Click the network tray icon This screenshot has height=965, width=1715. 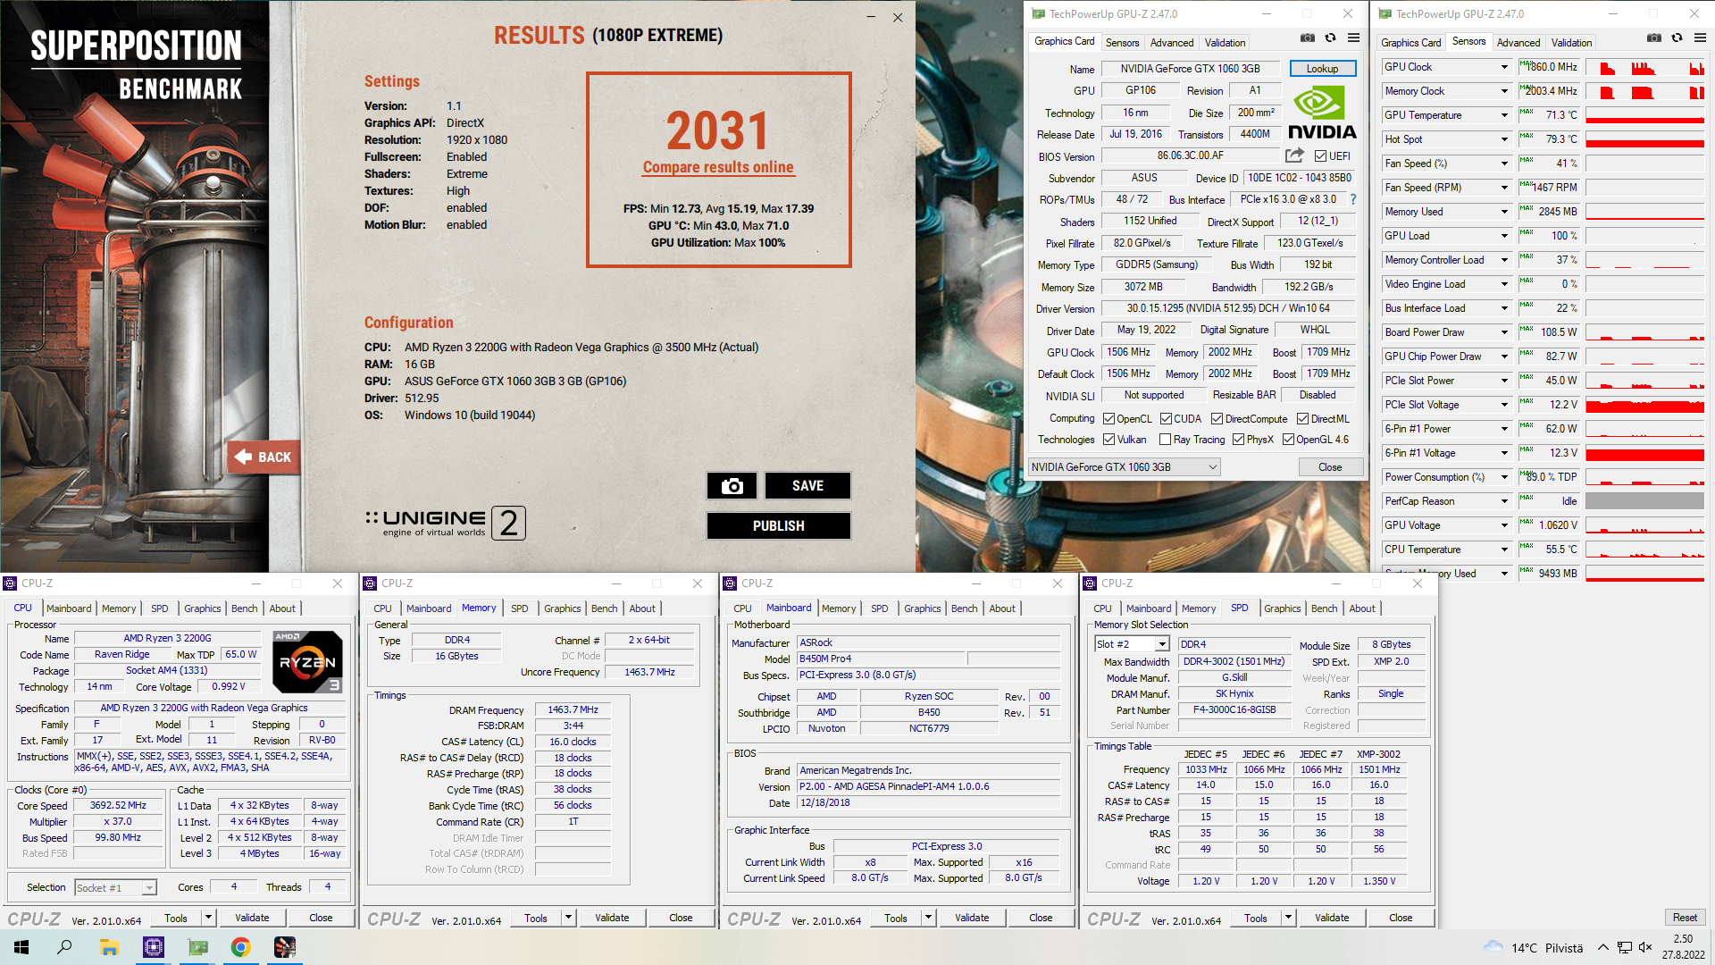[x=1625, y=948]
